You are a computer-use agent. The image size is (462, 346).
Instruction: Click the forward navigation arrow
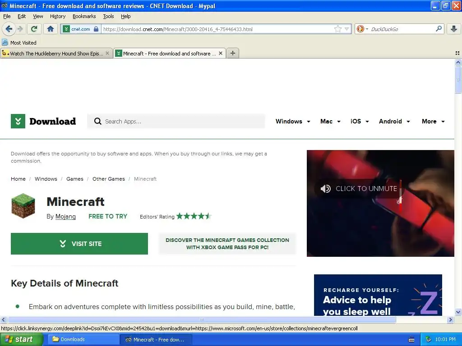[x=20, y=29]
